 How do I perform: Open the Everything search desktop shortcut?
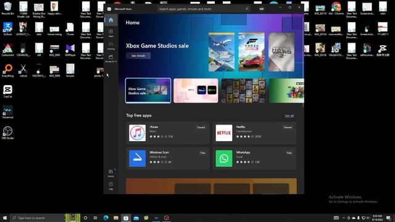tap(7, 70)
